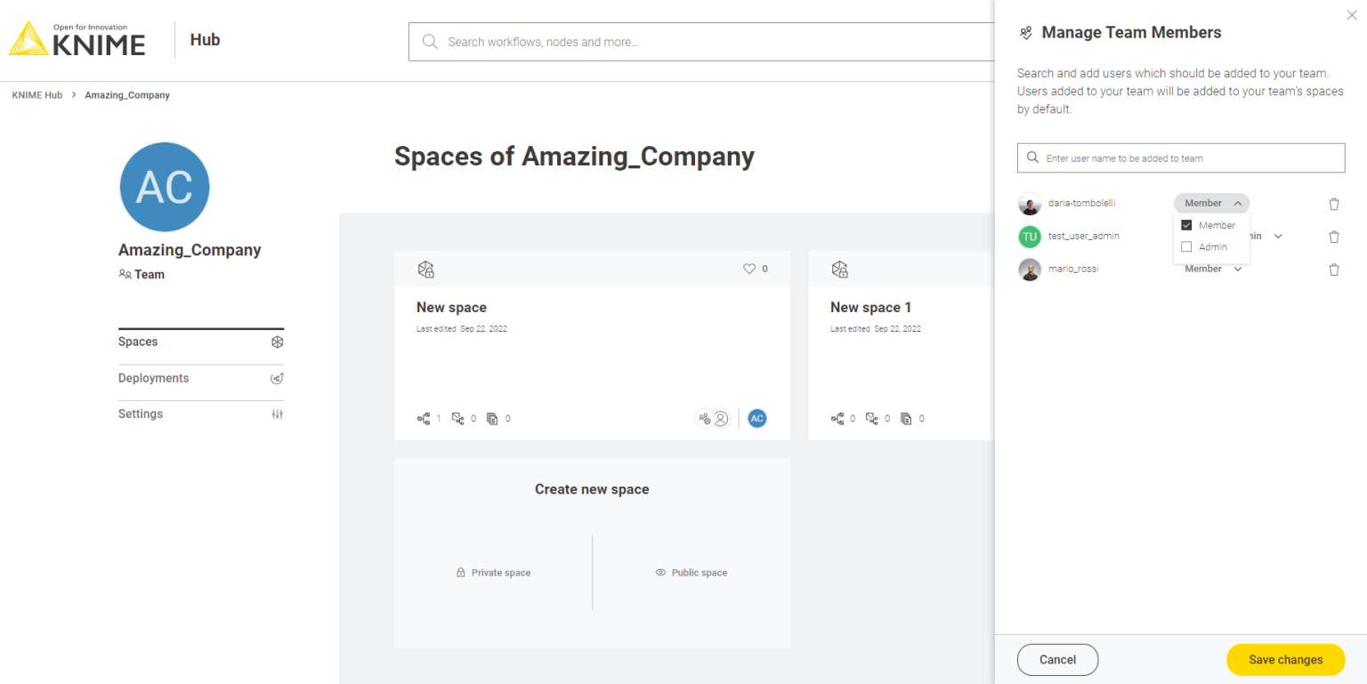Click the mario_rossi user name
The width and height of the screenshot is (1367, 684).
[1073, 270]
